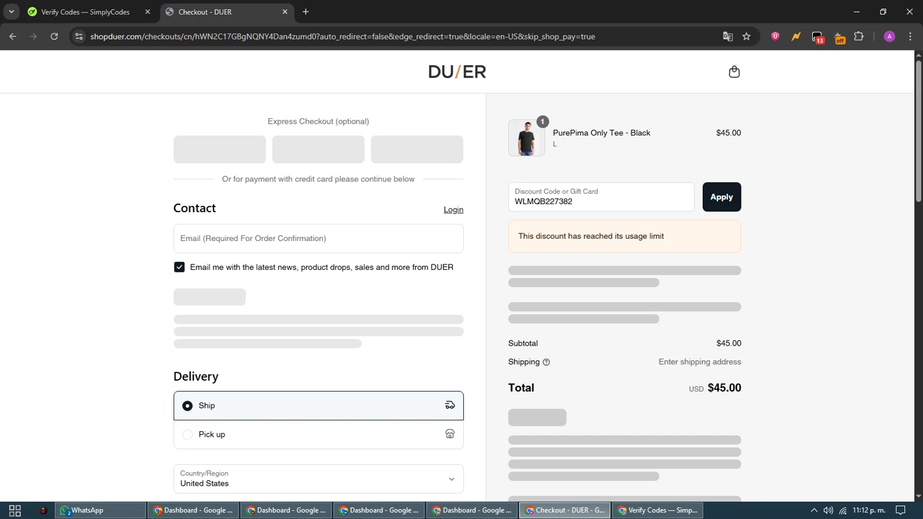Viewport: 923px width, 519px height.
Task: Open the Chrome profile avatar
Action: click(889, 36)
